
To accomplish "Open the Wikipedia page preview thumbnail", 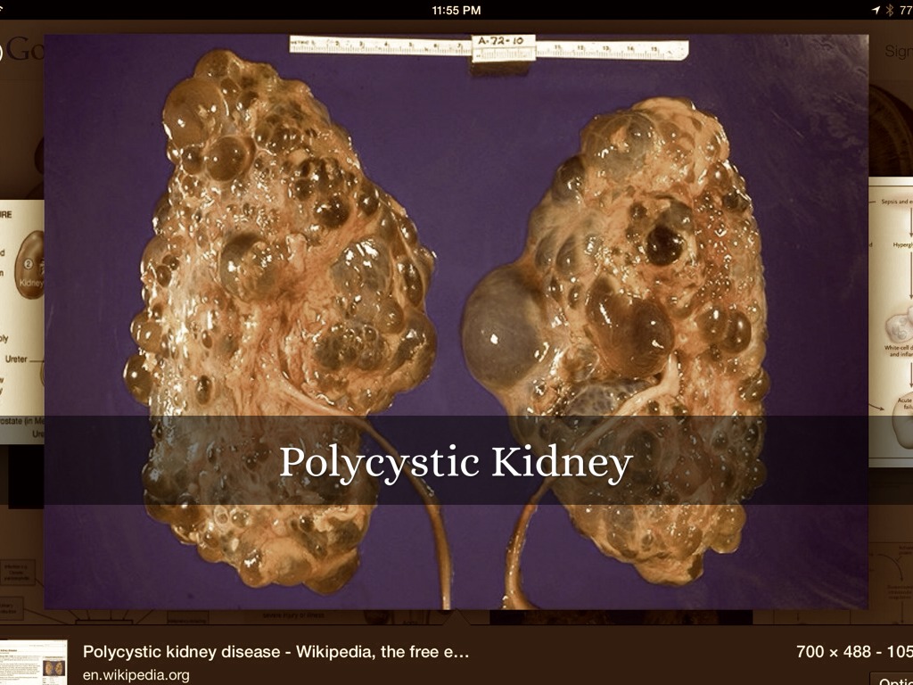I will click(x=33, y=662).
